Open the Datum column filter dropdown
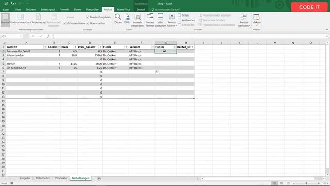The width and height of the screenshot is (330, 186). pos(175,47)
